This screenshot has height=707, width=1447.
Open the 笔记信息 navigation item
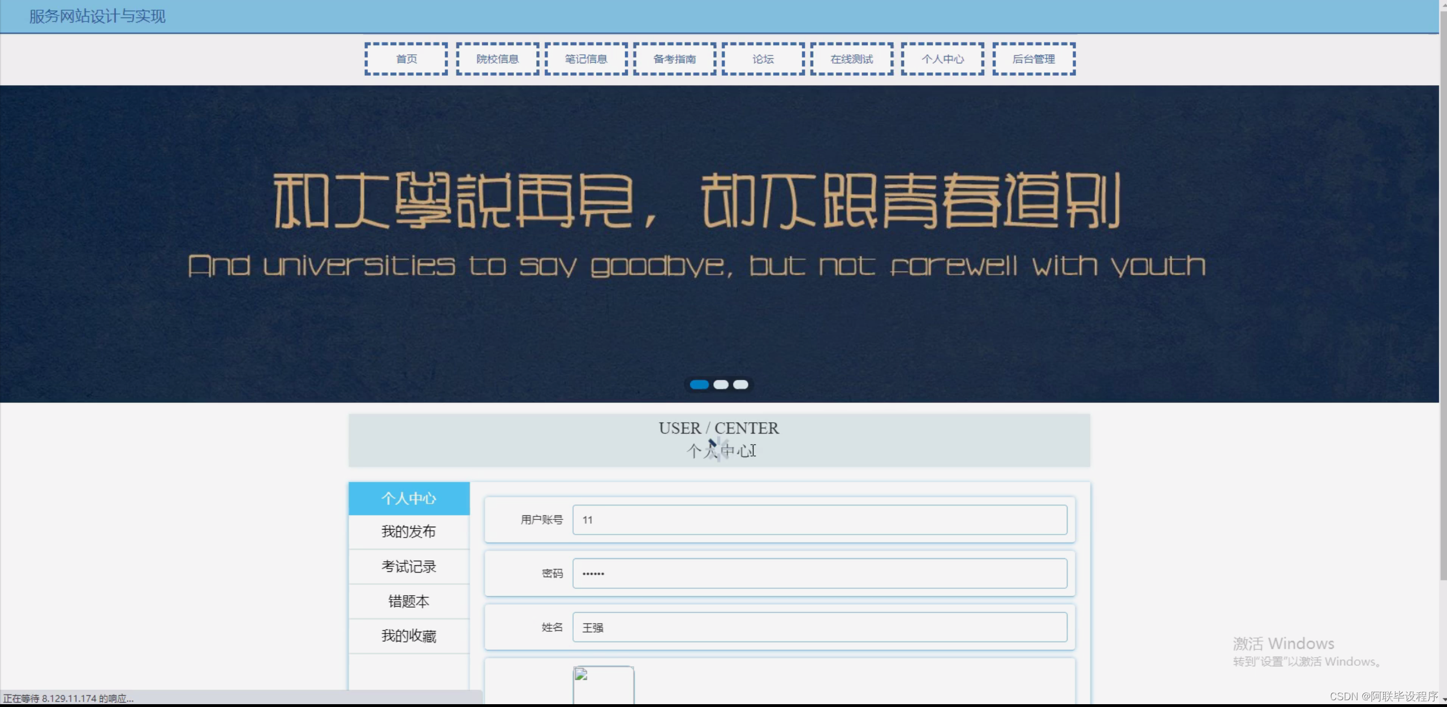(585, 58)
